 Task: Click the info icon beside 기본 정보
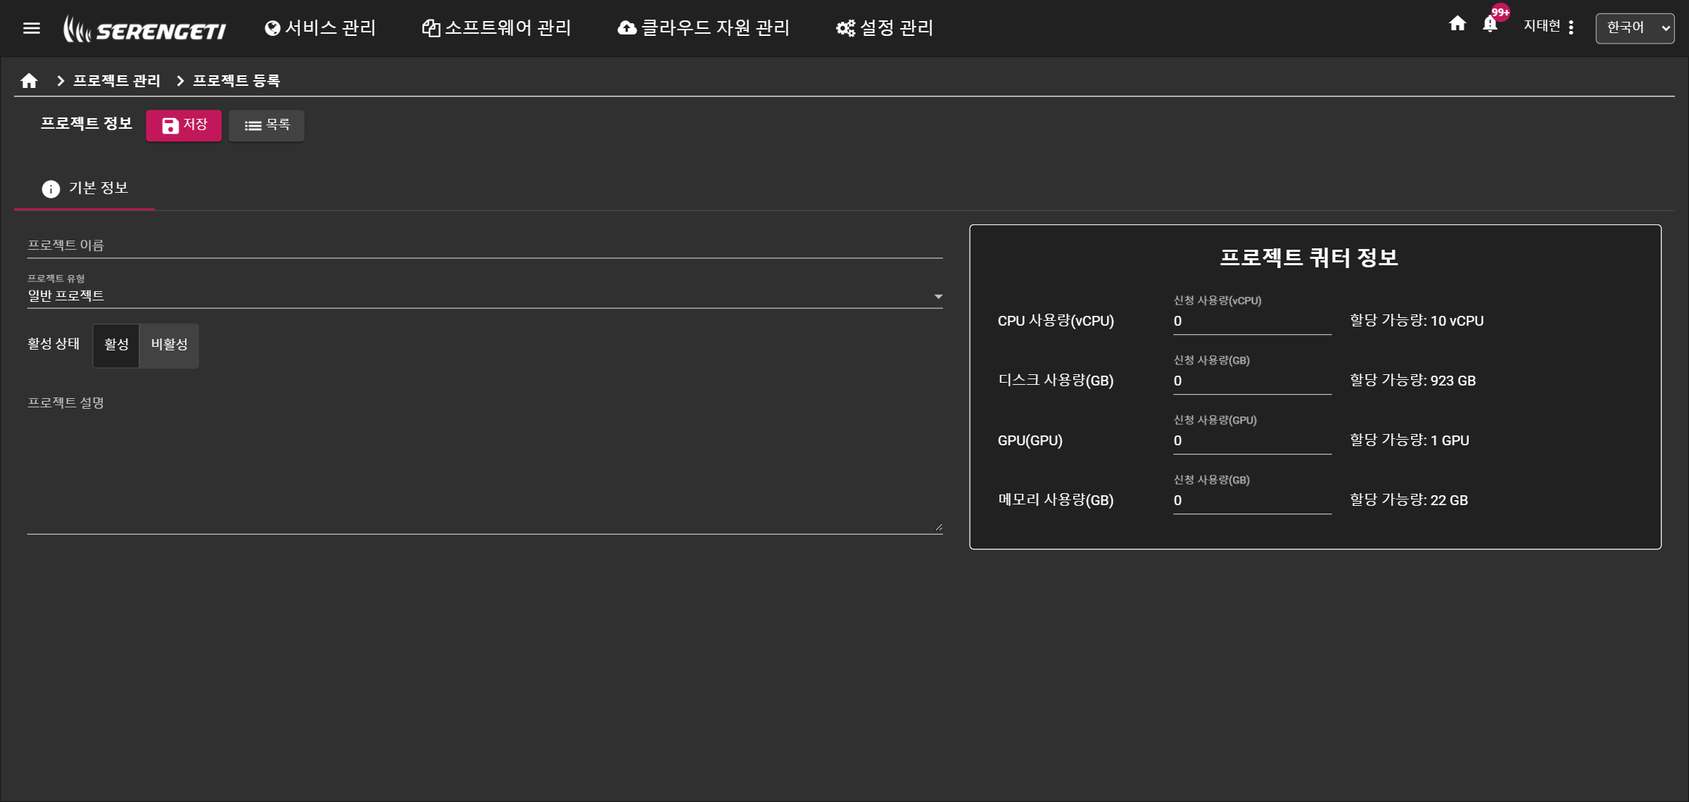(x=51, y=189)
